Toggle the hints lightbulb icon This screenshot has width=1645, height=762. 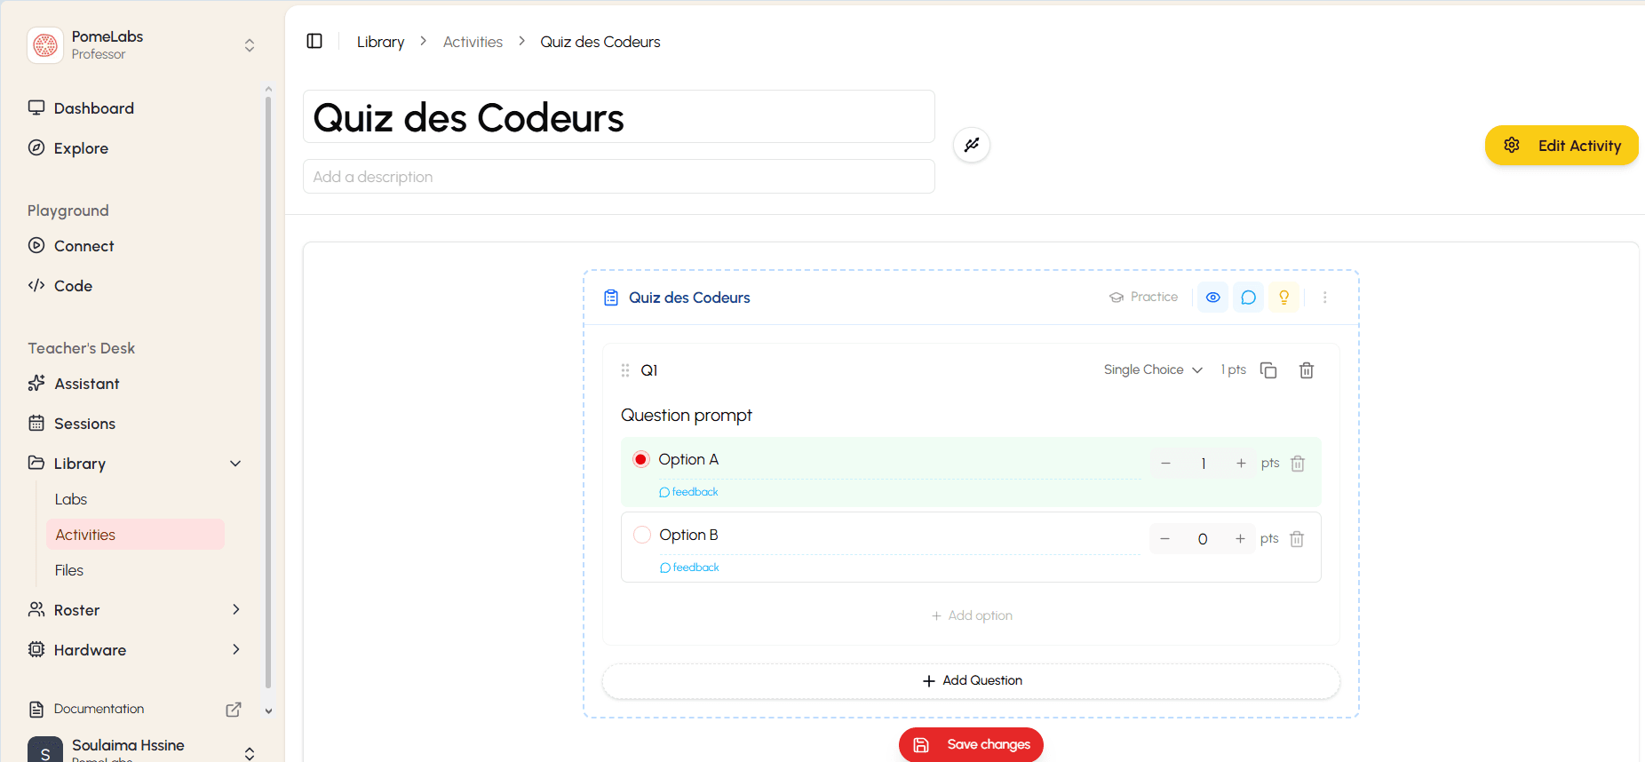click(1283, 298)
